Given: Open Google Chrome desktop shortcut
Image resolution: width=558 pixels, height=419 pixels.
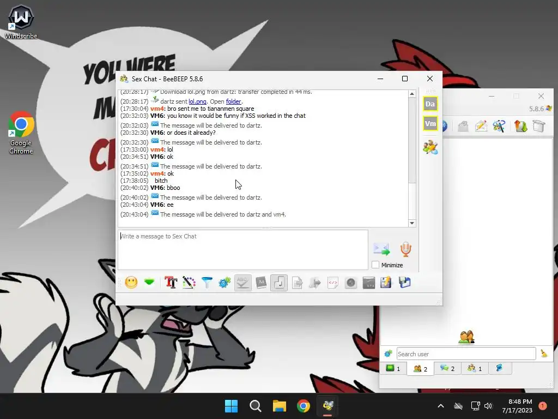Looking at the screenshot, I should pos(21,133).
